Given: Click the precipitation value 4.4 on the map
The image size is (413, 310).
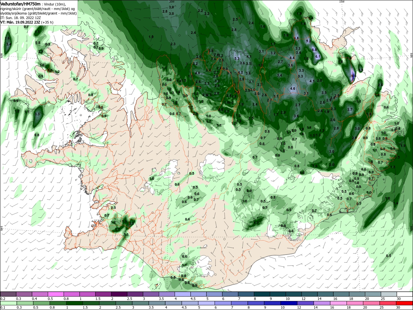Looking at the screenshot, I should pos(292,58).
